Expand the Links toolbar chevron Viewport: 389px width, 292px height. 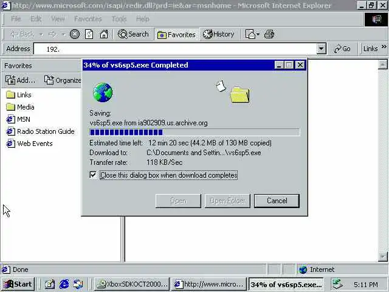(x=384, y=46)
